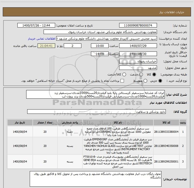Screen dimensions: 194x188
Task: Click the buyer notes text area
Action: [95, 179]
